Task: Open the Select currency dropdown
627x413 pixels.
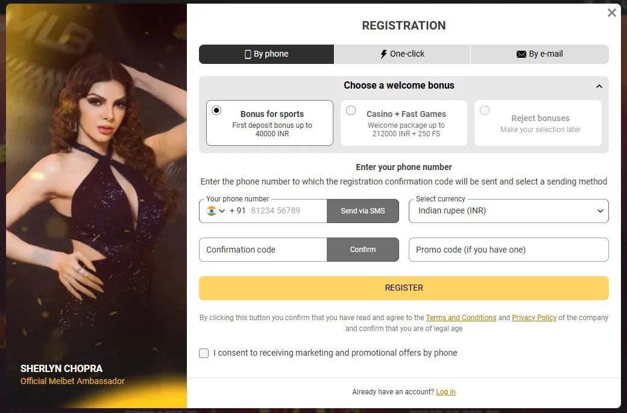Action: (508, 211)
